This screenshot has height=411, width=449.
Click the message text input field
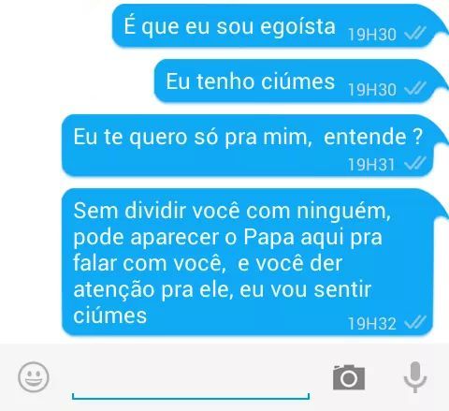click(x=191, y=379)
